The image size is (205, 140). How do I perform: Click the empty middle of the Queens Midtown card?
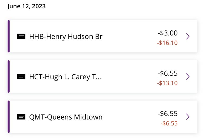point(130,117)
